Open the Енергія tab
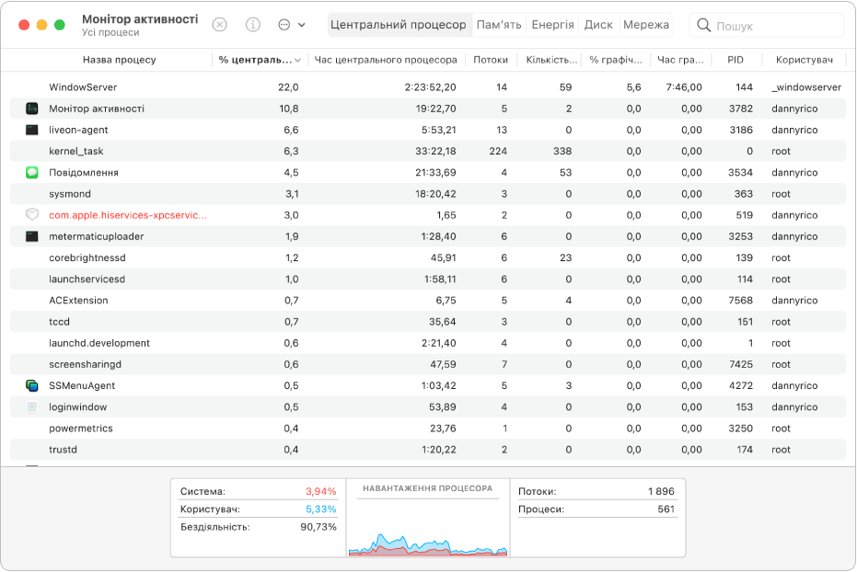 pyautogui.click(x=552, y=25)
